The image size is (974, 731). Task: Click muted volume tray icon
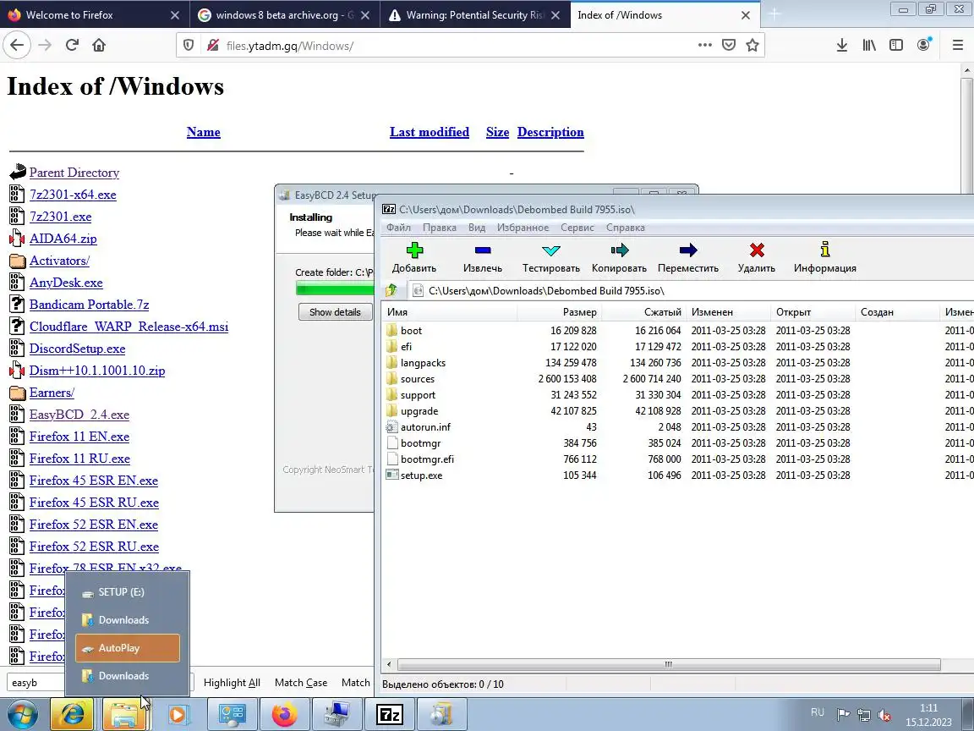coord(884,715)
